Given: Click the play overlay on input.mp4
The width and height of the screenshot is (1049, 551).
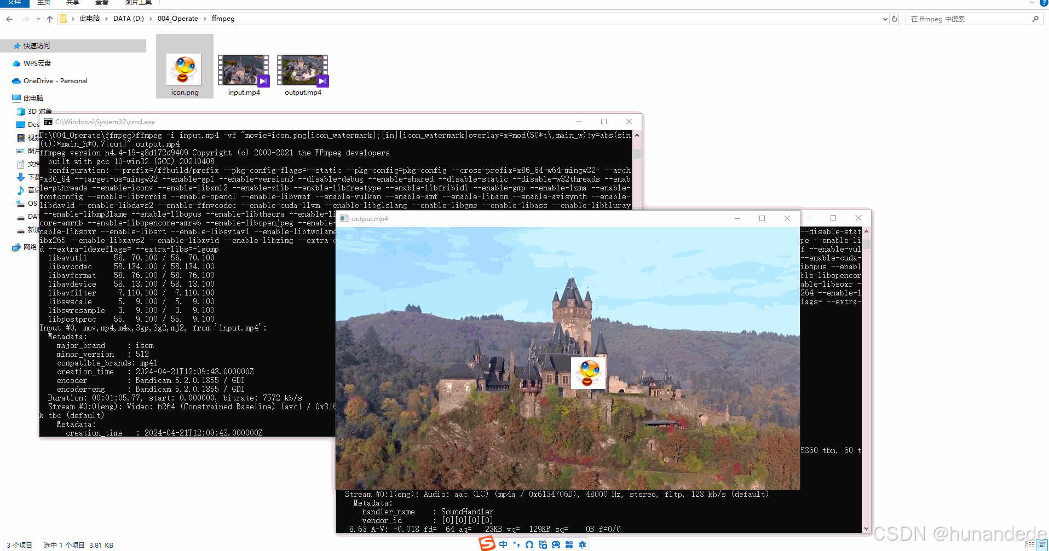Looking at the screenshot, I should (263, 80).
